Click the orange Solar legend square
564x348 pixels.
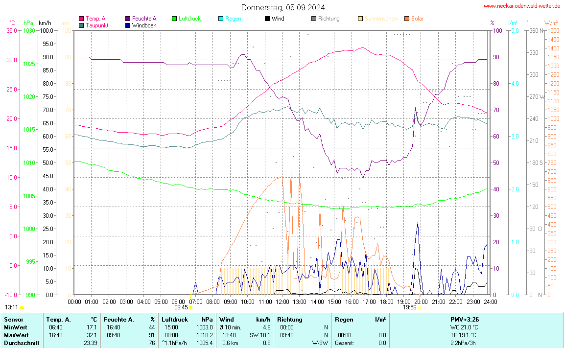(407, 19)
